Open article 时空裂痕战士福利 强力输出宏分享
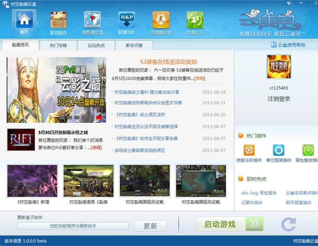 [147, 92]
